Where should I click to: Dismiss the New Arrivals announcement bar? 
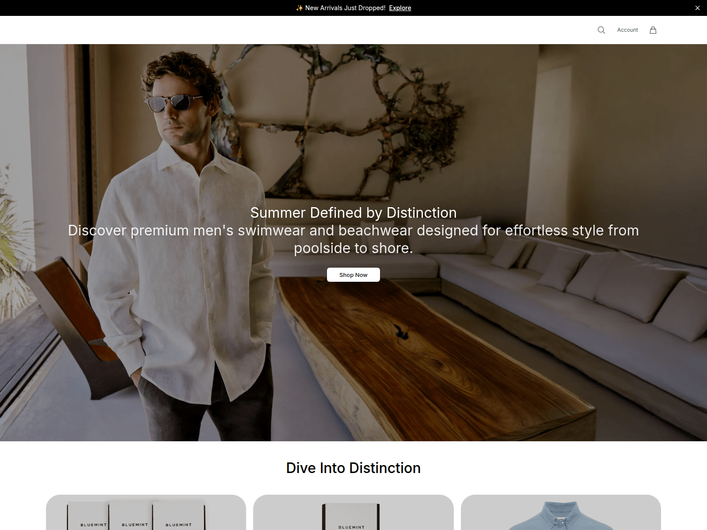click(x=697, y=8)
